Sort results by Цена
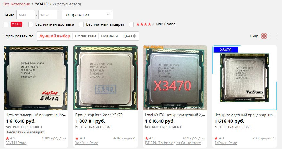282x149 pixels. [129, 36]
